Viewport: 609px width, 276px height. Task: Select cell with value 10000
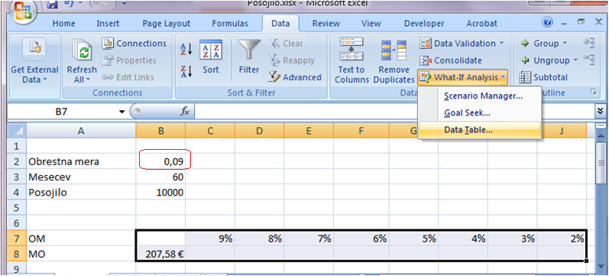(160, 193)
